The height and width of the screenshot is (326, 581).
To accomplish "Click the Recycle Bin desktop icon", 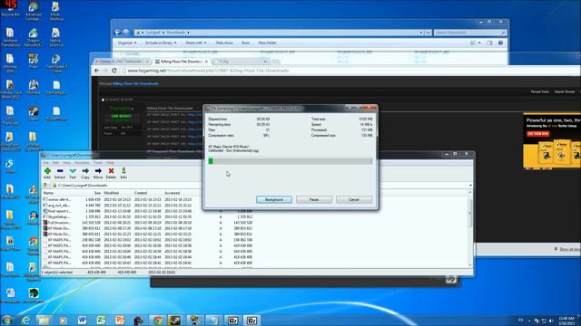I will point(10,9).
